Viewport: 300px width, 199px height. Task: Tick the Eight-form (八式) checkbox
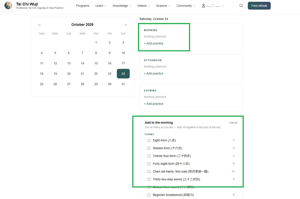point(149,140)
